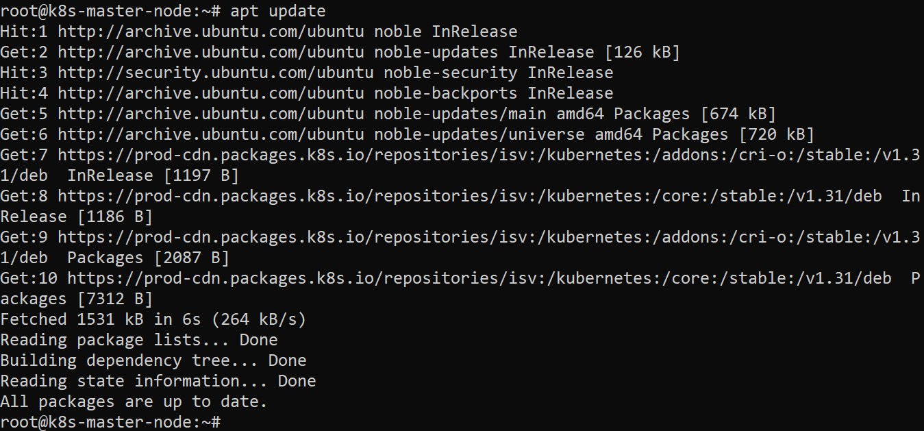Click the "Reading package lists... Done" line
Image resolution: width=924 pixels, height=431 pixels.
[138, 340]
